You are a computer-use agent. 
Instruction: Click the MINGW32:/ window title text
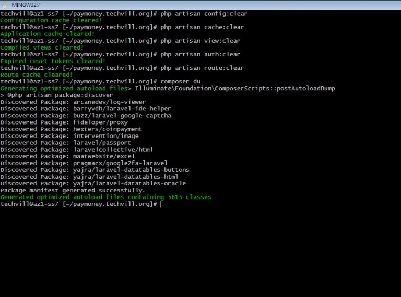click(x=25, y=5)
